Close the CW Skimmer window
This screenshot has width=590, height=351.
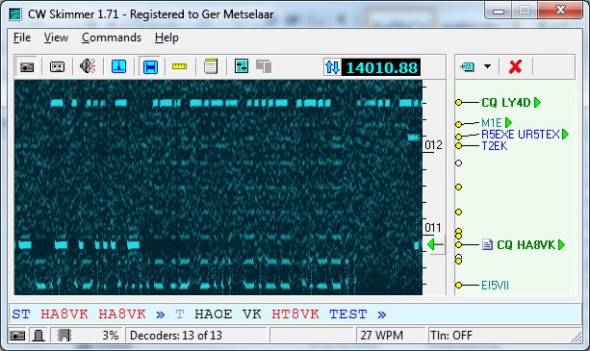coord(560,11)
